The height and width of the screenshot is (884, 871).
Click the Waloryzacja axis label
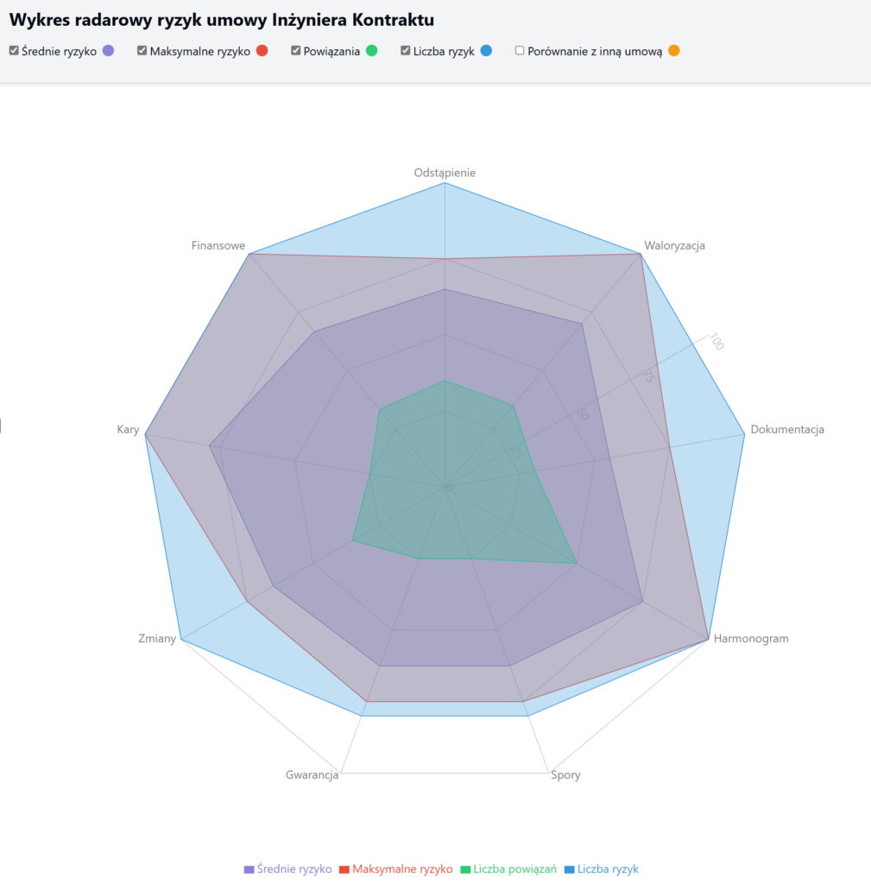[x=674, y=245]
